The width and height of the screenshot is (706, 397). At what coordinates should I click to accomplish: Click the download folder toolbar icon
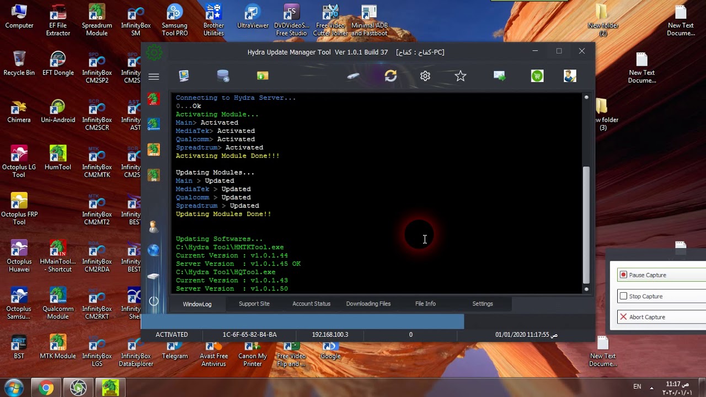[x=263, y=76]
